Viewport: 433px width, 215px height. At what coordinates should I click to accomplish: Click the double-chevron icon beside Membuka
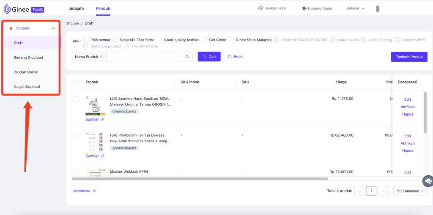tap(94, 191)
